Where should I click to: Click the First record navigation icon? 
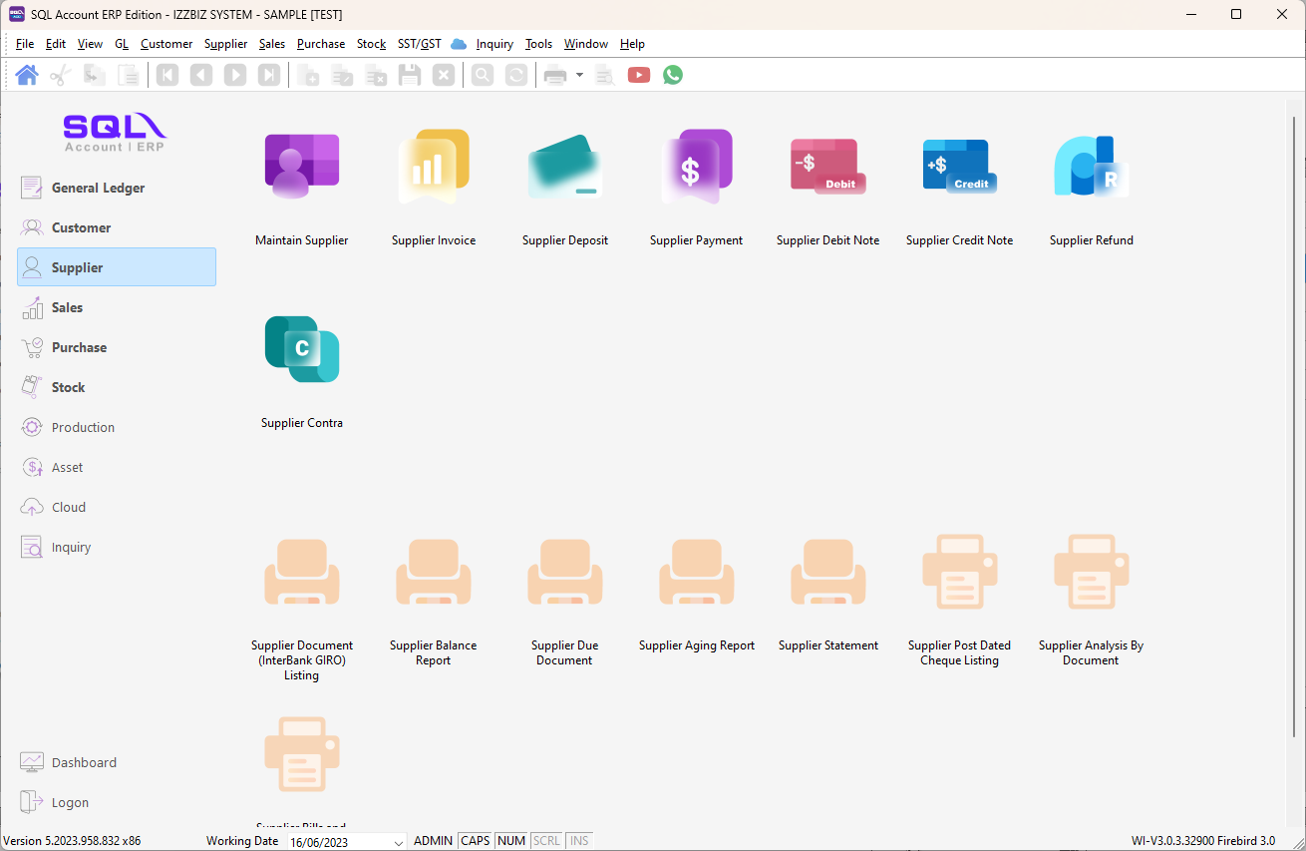pos(167,75)
